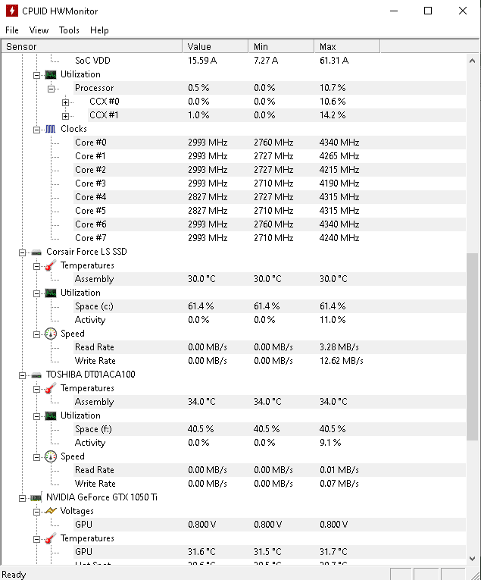Select the Core #1 clock row
This screenshot has width=481, height=580.
pyautogui.click(x=270, y=156)
